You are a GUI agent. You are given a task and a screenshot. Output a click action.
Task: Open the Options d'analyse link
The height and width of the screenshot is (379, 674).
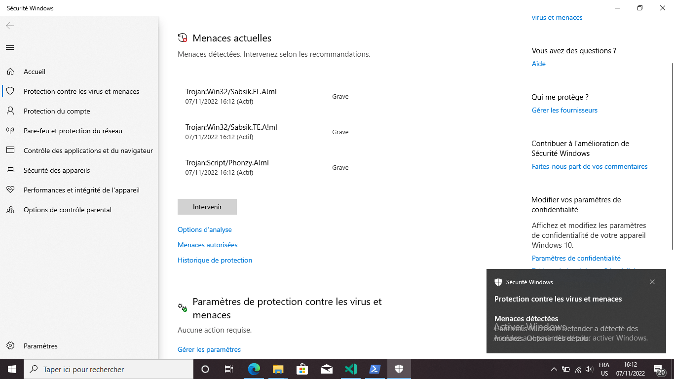click(x=205, y=229)
